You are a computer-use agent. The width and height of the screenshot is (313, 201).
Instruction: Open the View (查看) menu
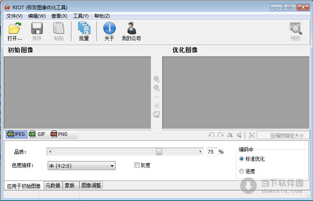click(59, 16)
